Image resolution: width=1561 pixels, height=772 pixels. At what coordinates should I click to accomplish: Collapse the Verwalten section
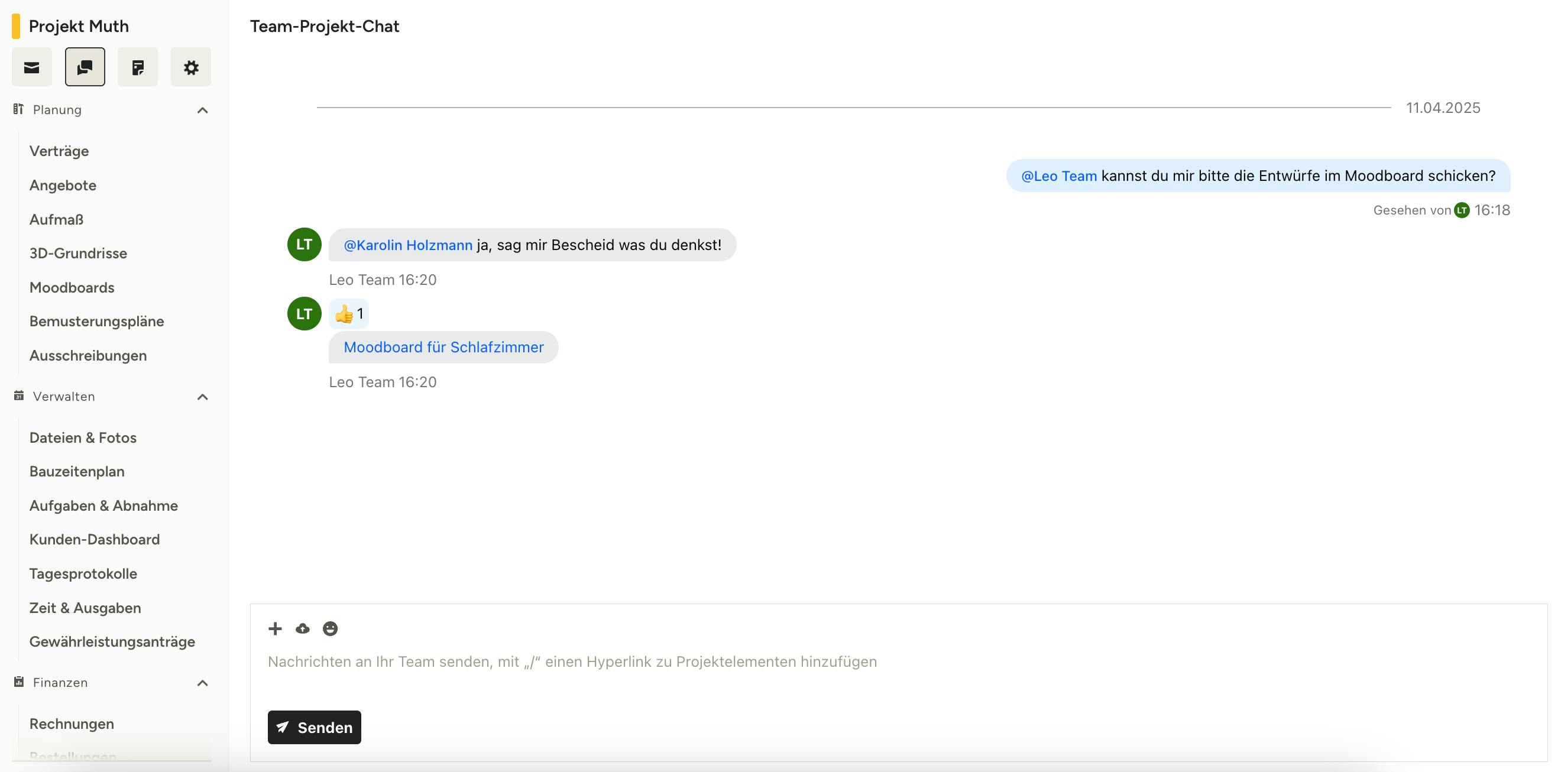point(203,397)
